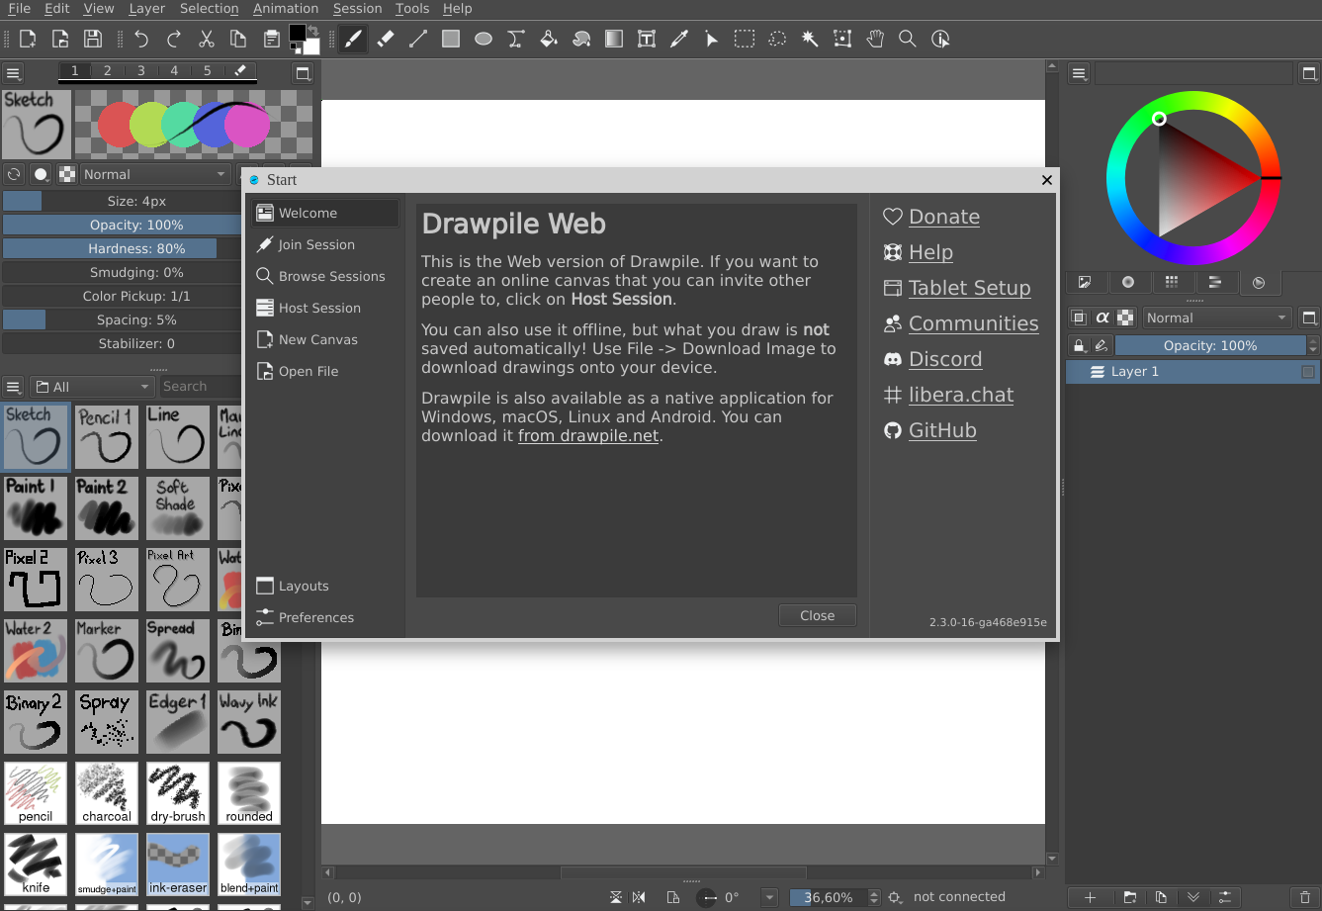This screenshot has width=1322, height=911.
Task: Click the Save floppy disk icon
Action: (93, 39)
